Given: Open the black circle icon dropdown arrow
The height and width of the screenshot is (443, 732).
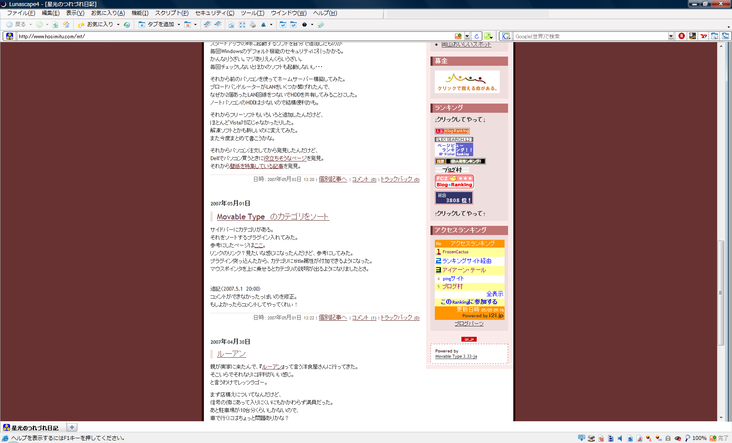Looking at the screenshot, I should click(x=312, y=24).
